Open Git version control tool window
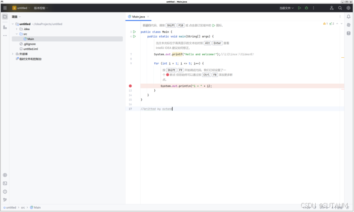 coord(5,200)
